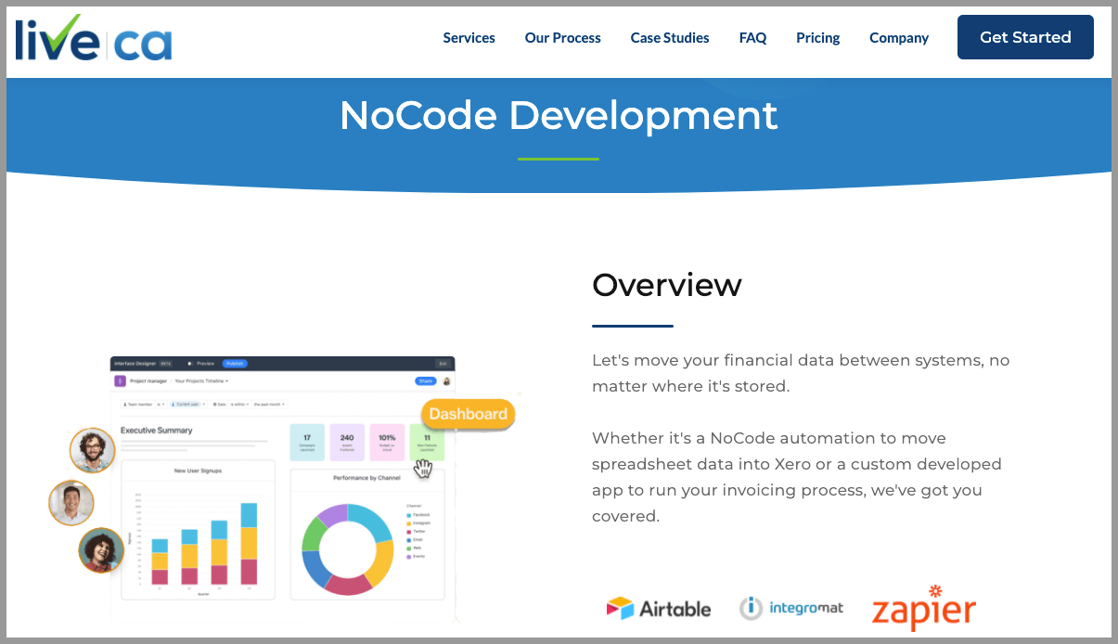This screenshot has width=1118, height=644.
Task: Open the Company menu item
Action: pyautogui.click(x=899, y=38)
